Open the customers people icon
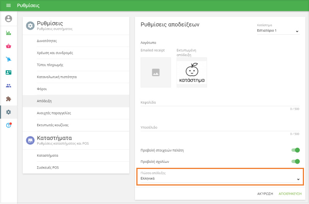This screenshot has height=204, width=309. click(8, 85)
